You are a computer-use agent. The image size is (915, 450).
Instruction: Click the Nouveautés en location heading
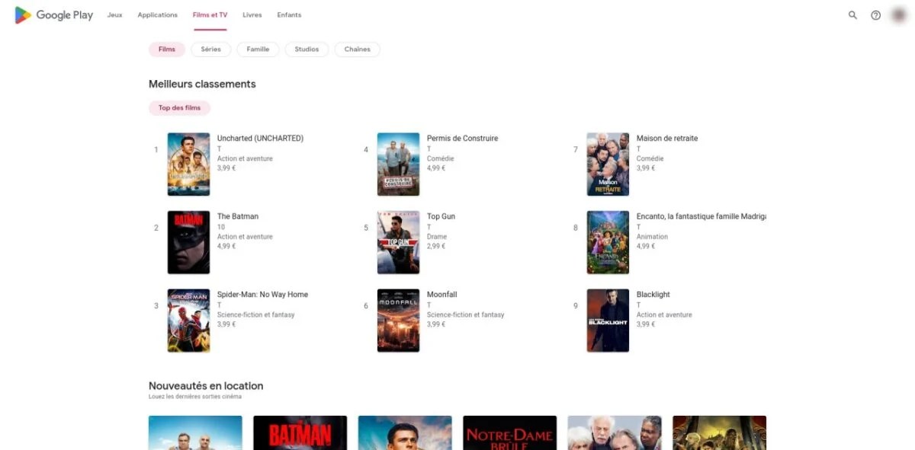pos(206,386)
